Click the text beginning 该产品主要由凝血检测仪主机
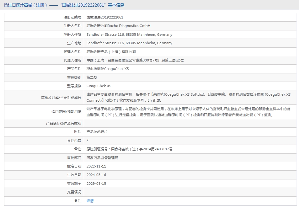This screenshot has height=208, width=299. pyautogui.click(x=189, y=98)
